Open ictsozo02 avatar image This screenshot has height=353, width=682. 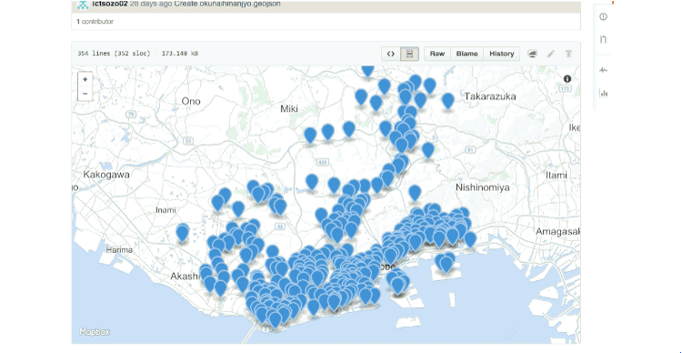pyautogui.click(x=83, y=5)
